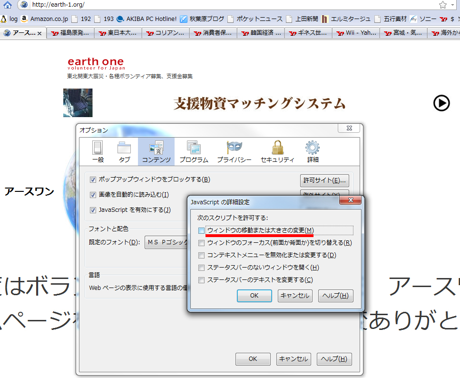This screenshot has width=460, height=378.
Task: Click the browser home icon
Action: pos(8,5)
